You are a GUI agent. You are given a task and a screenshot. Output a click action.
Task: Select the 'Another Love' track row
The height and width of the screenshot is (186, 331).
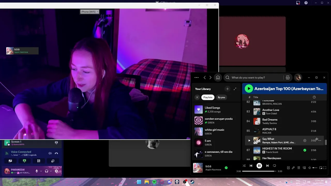click(284, 112)
